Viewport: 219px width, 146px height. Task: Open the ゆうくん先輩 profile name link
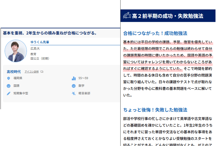click(40, 42)
